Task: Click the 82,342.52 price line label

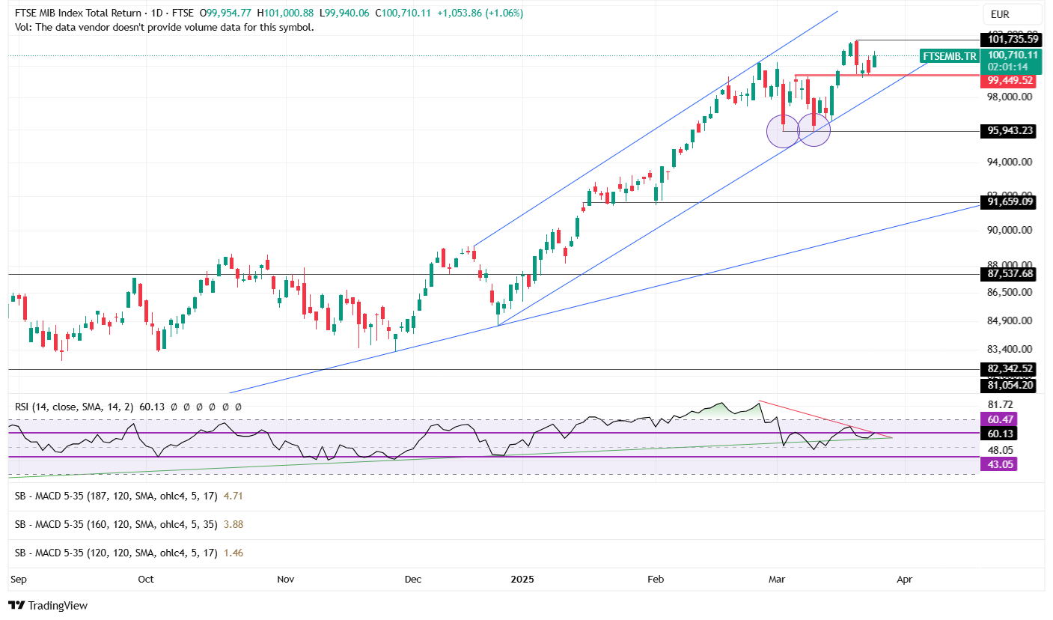Action: click(x=1010, y=369)
